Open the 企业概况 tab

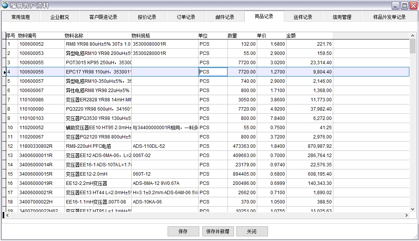click(59, 17)
